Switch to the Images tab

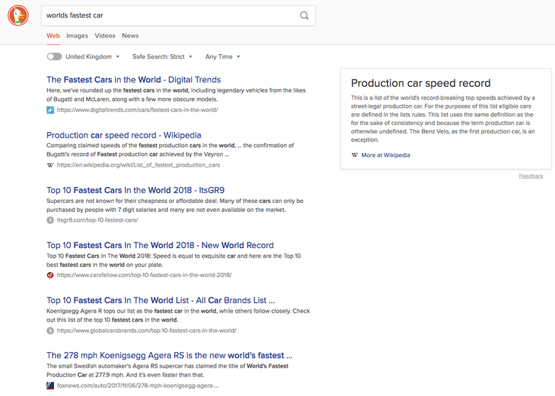[x=77, y=36]
